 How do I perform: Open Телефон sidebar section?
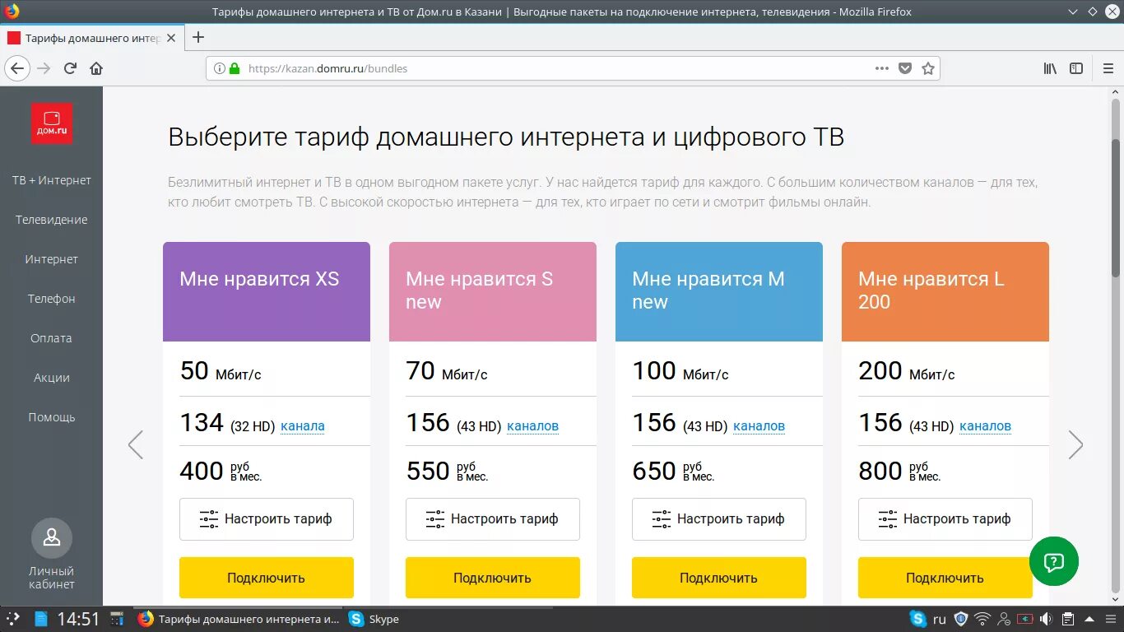[52, 299]
